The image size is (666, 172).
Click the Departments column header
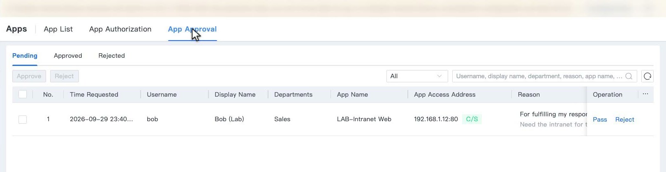click(293, 95)
